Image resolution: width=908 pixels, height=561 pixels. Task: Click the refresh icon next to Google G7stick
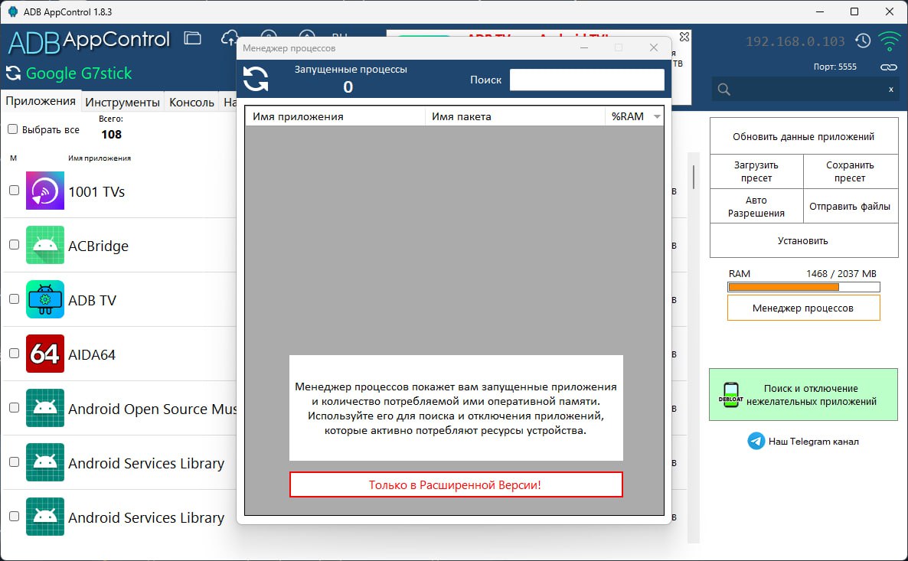click(13, 73)
